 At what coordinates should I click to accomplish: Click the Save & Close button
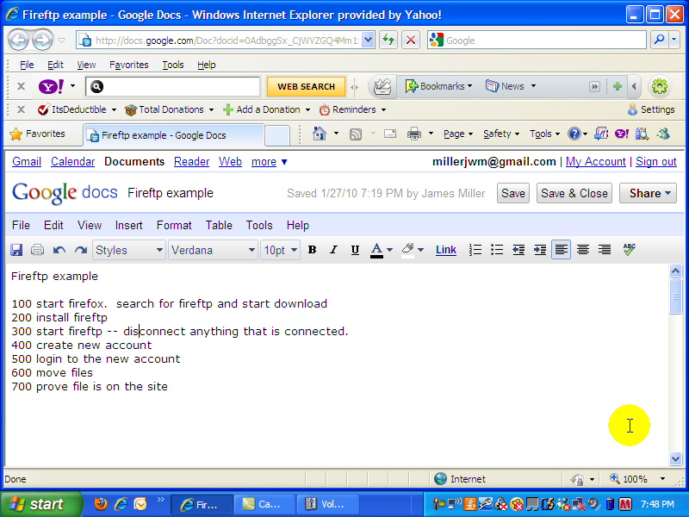click(574, 193)
